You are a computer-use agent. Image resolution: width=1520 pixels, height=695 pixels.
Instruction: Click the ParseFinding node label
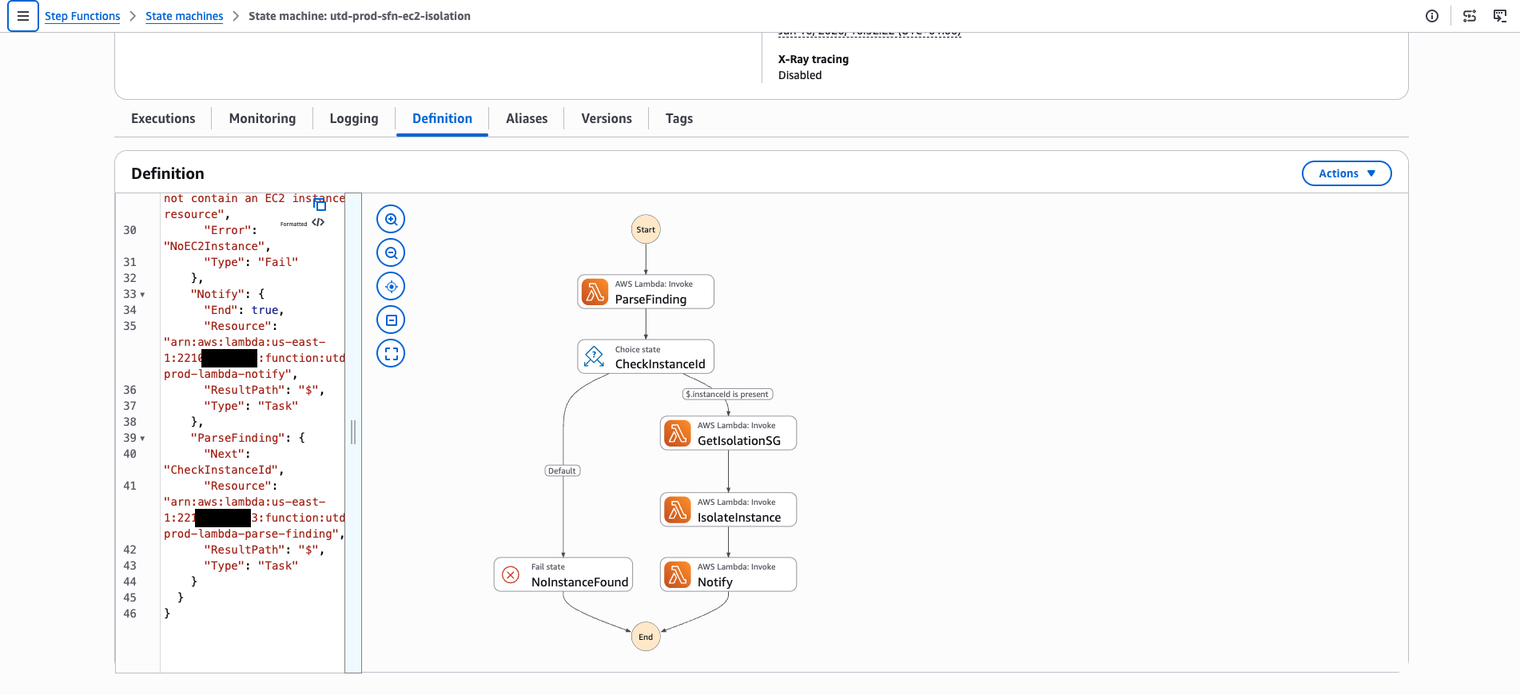point(651,299)
